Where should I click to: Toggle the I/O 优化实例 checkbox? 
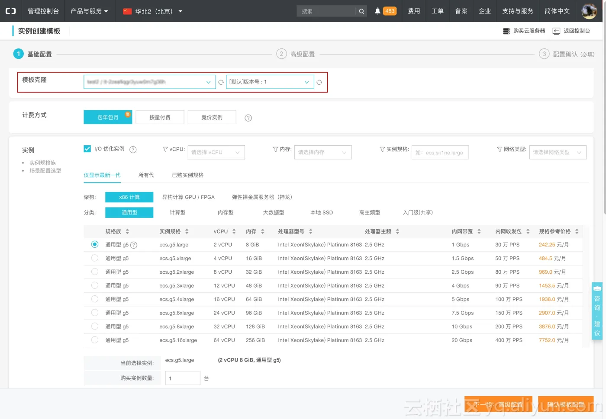tap(87, 149)
